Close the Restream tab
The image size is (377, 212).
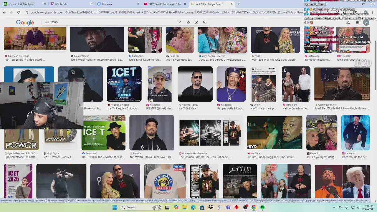pos(138,4)
